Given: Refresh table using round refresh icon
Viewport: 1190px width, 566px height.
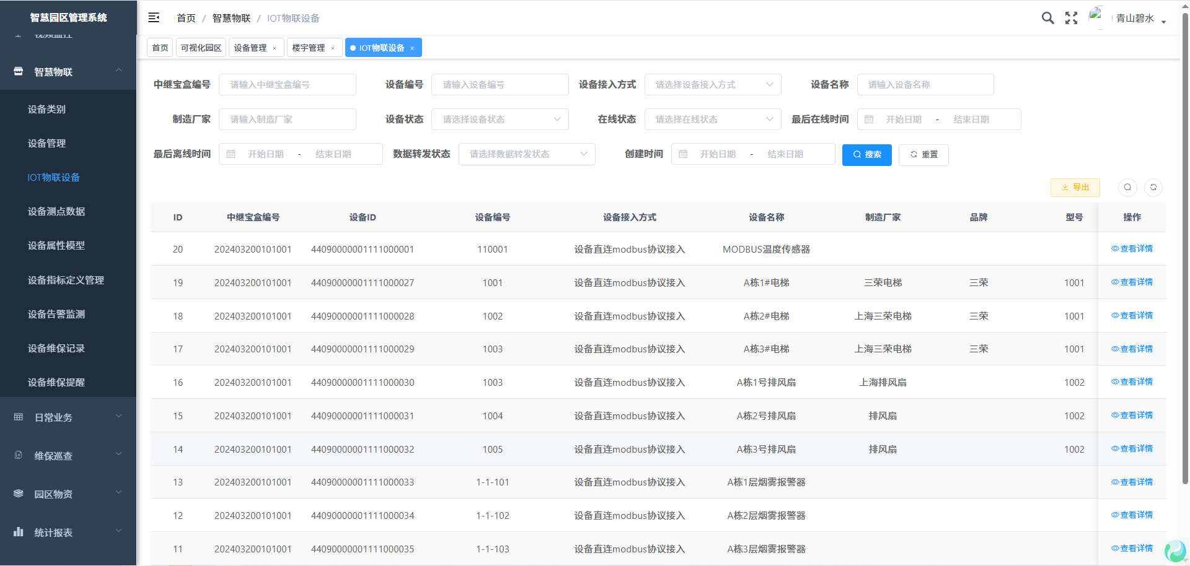Looking at the screenshot, I should 1153,187.
